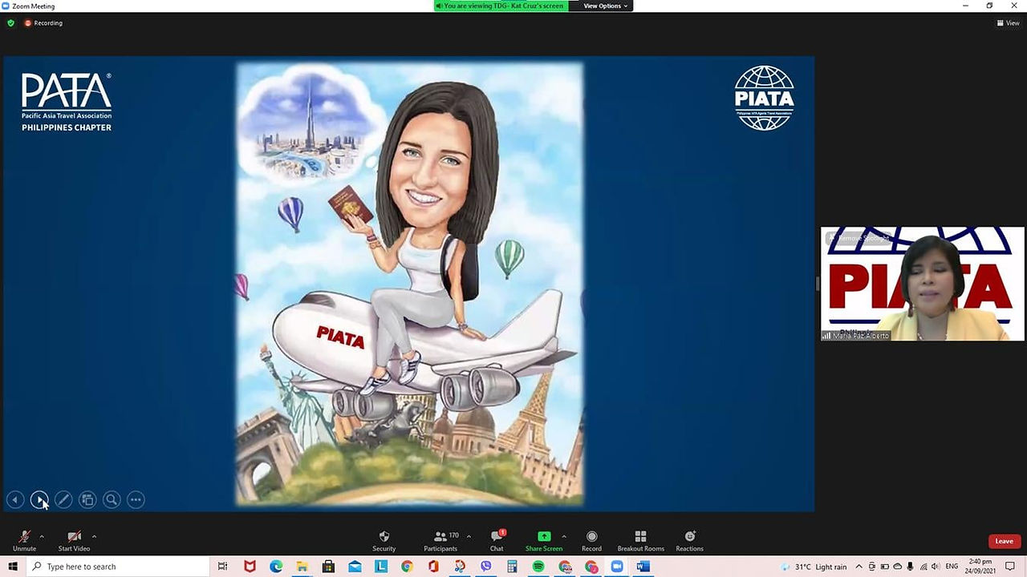Open Calculator from the taskbar

click(x=512, y=567)
